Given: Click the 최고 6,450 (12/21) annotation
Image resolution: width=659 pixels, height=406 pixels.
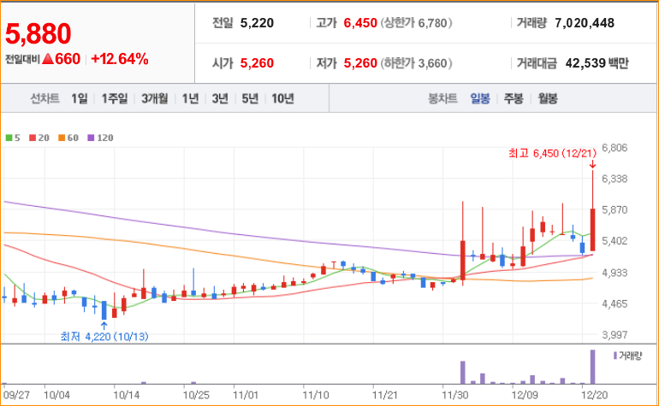Looking at the screenshot, I should [x=552, y=153].
